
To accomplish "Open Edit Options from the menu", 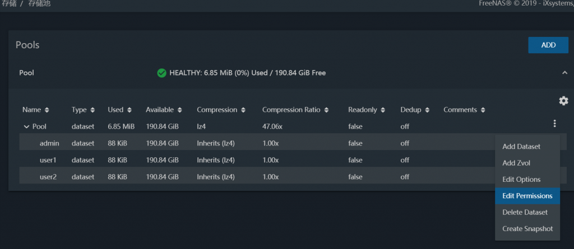I will [x=521, y=180].
